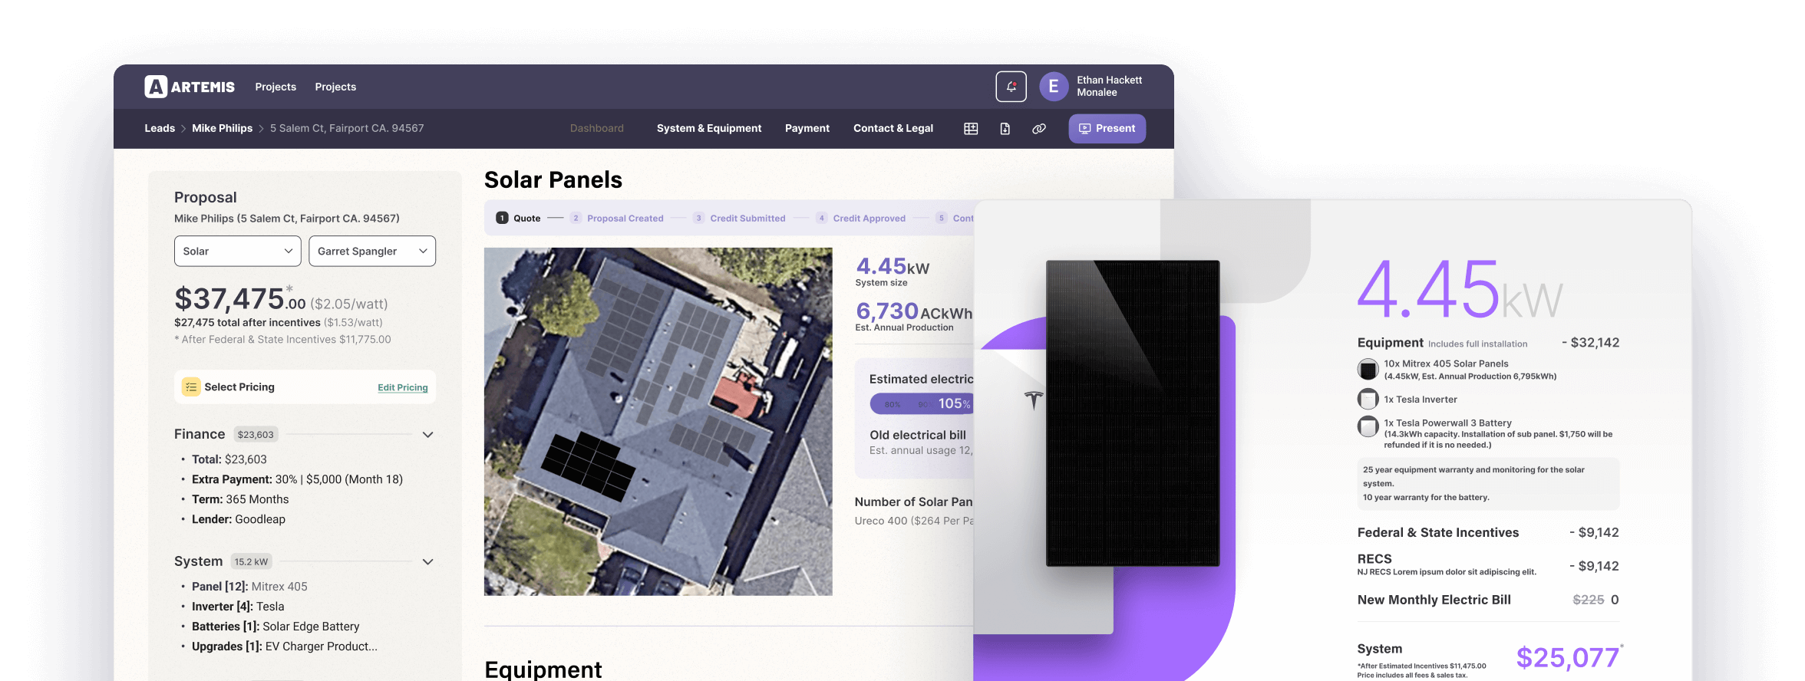Open the second Projects menu item
Image resolution: width=1805 pixels, height=681 pixels.
(x=335, y=87)
